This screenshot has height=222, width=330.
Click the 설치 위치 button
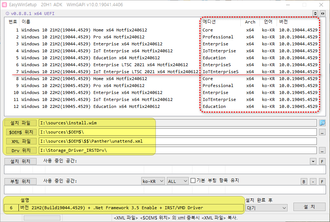[x=20, y=161]
